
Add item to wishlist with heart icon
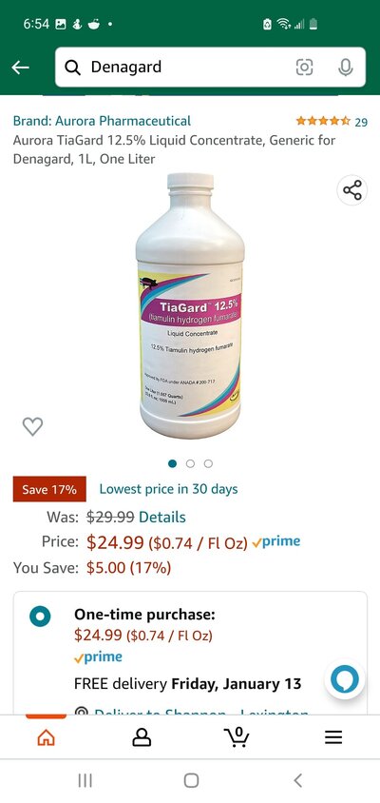[32, 426]
